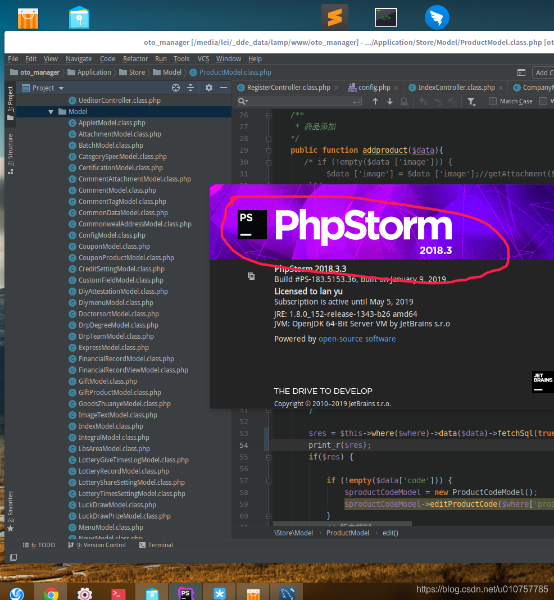Open the open-source software link
The height and width of the screenshot is (600, 554).
point(357,339)
